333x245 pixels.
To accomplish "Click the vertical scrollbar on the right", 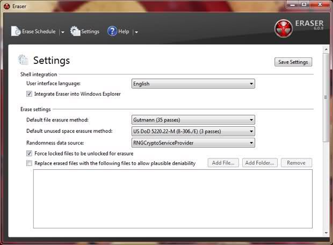I will click(325, 97).
